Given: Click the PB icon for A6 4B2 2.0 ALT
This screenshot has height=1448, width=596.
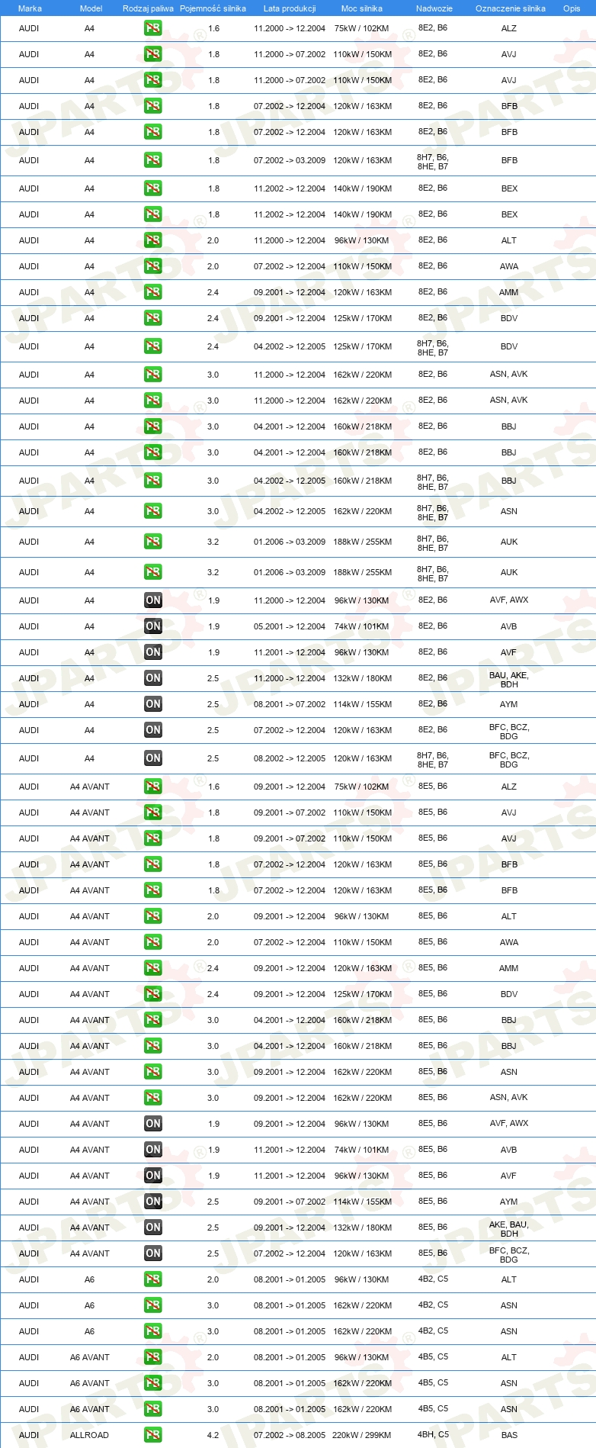Looking at the screenshot, I should (153, 1279).
